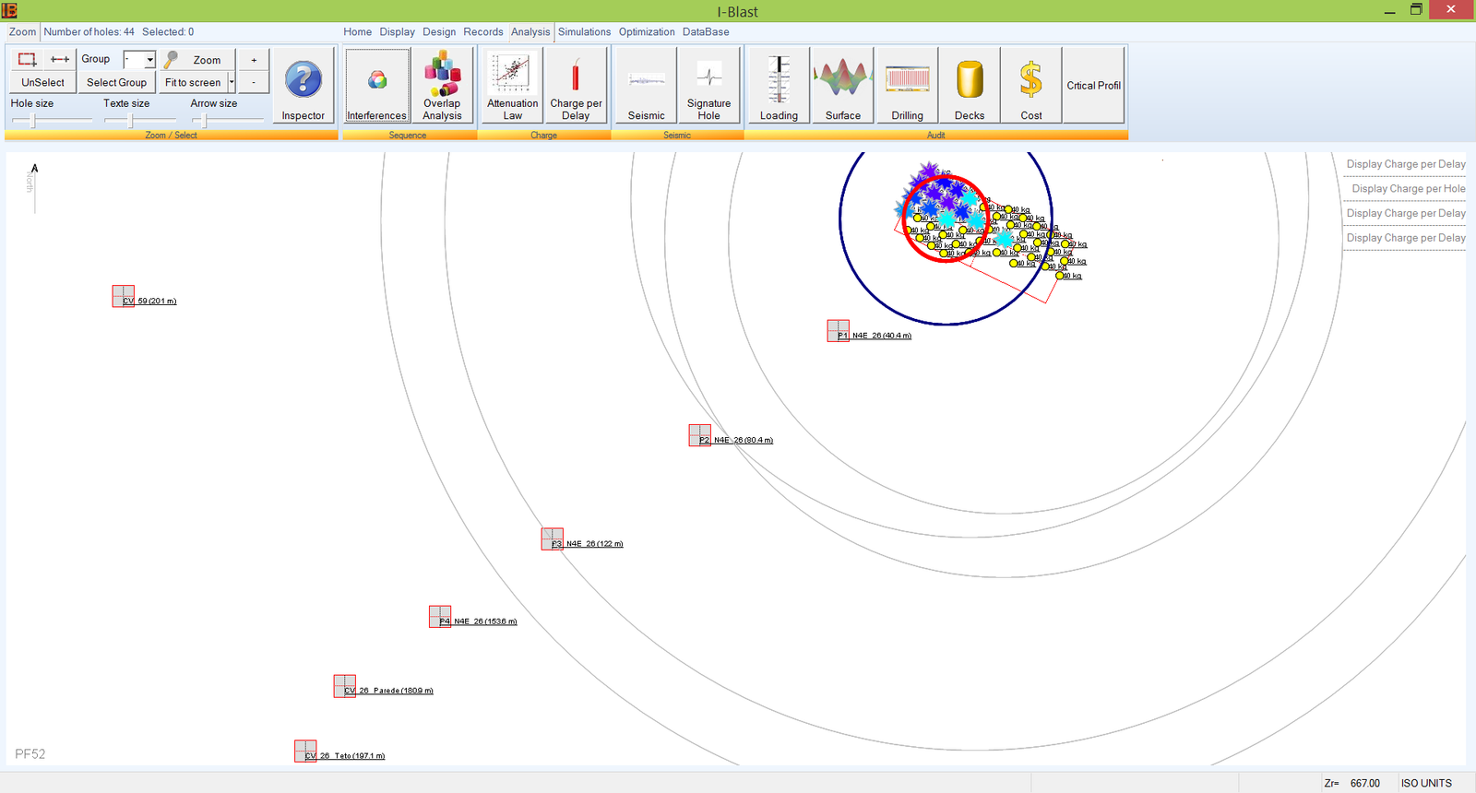This screenshot has height=793, width=1476.
Task: Open the Surface audit plot
Action: (843, 86)
